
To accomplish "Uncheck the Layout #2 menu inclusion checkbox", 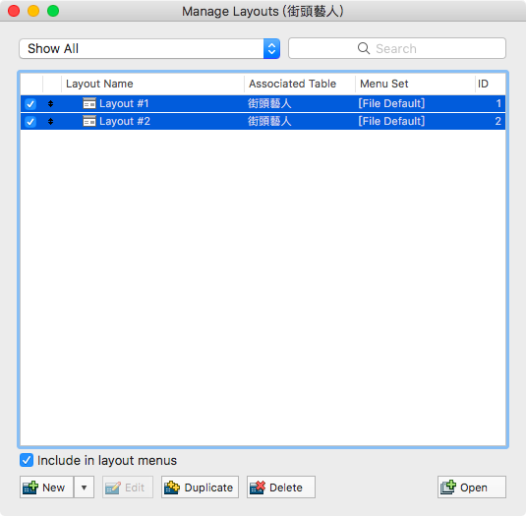I will pos(30,121).
